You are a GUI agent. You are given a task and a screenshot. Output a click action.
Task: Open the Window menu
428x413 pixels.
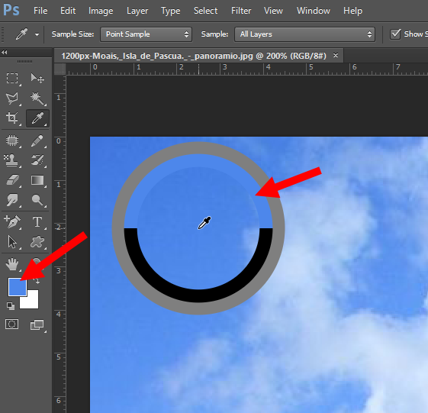(x=314, y=11)
